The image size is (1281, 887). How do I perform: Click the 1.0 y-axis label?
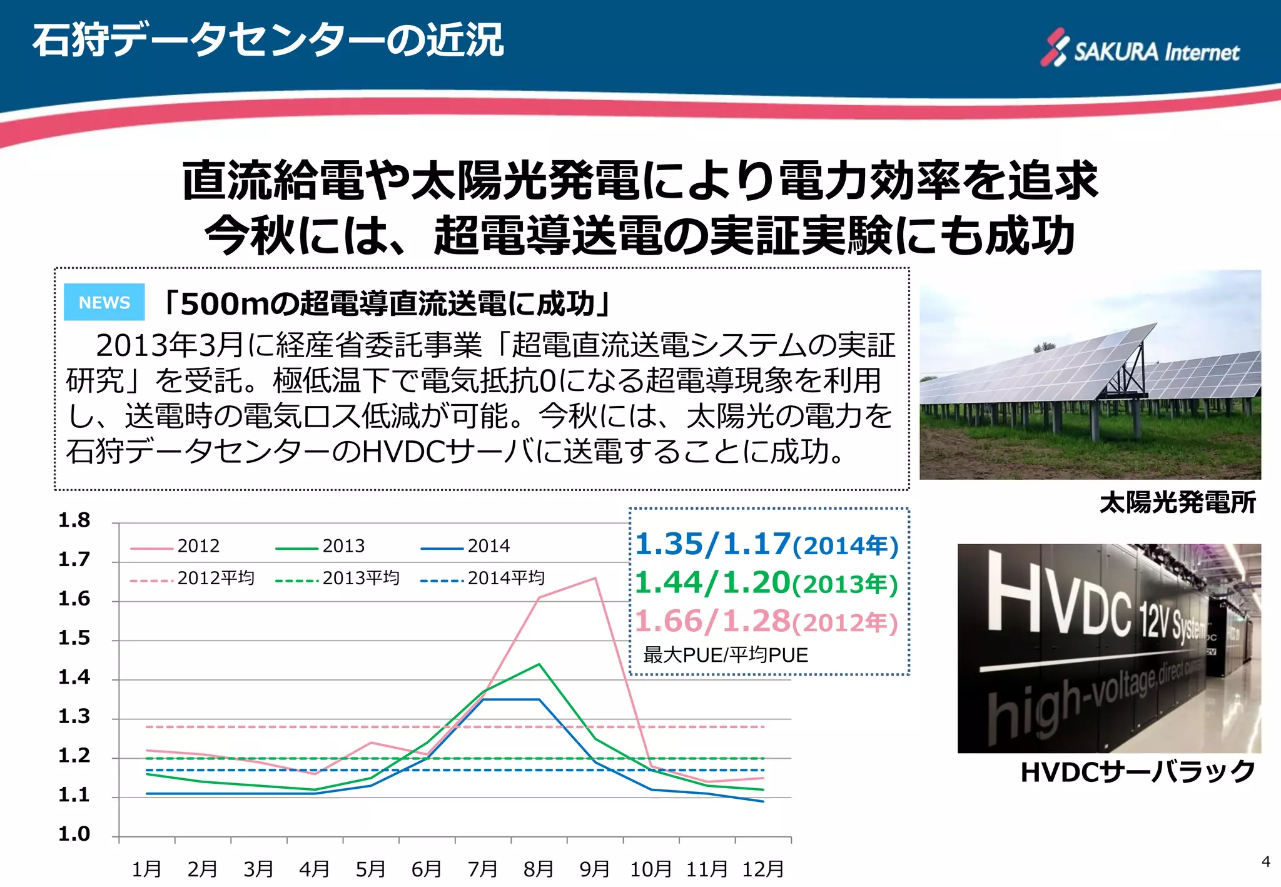(74, 834)
